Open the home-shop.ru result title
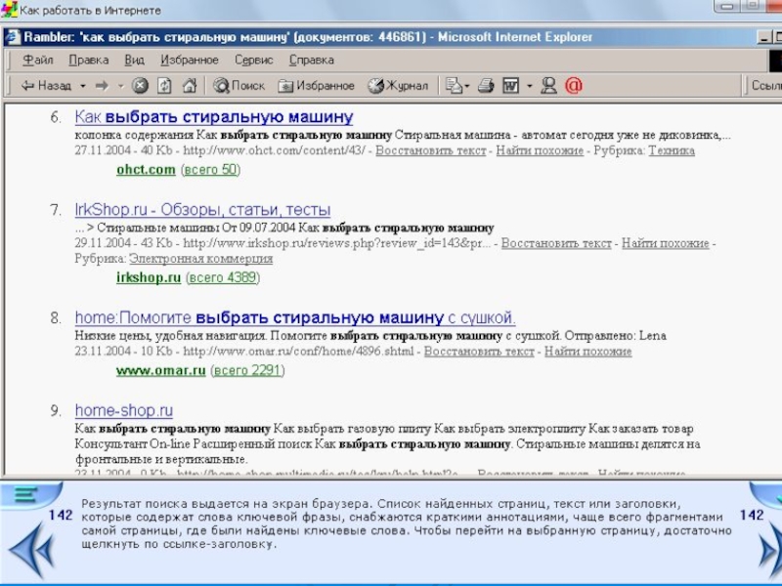The width and height of the screenshot is (782, 586). pyautogui.click(x=124, y=410)
